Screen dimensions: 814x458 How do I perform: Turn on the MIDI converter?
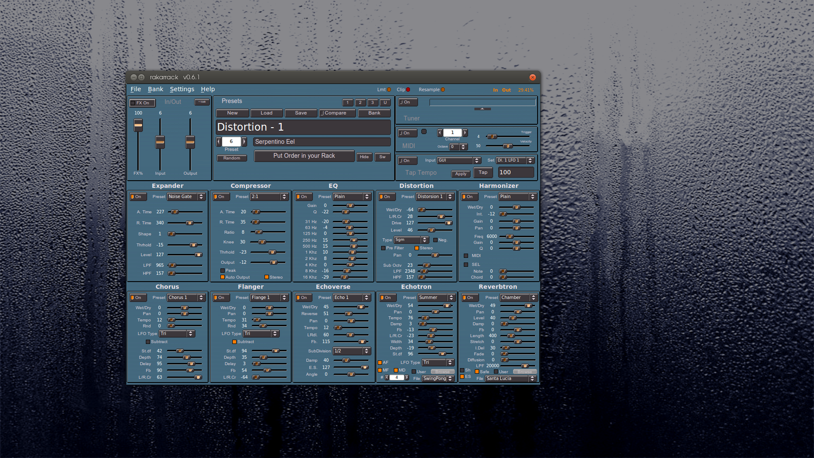(x=407, y=133)
